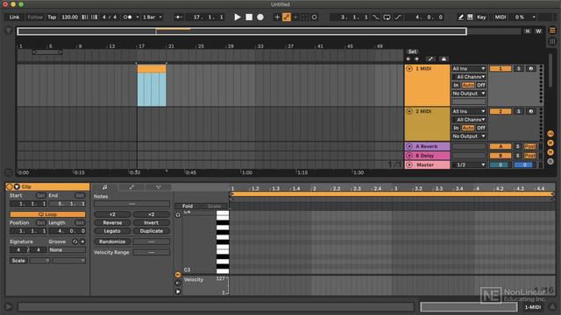
Task: Toggle the metronome icon
Action: [x=127, y=17]
